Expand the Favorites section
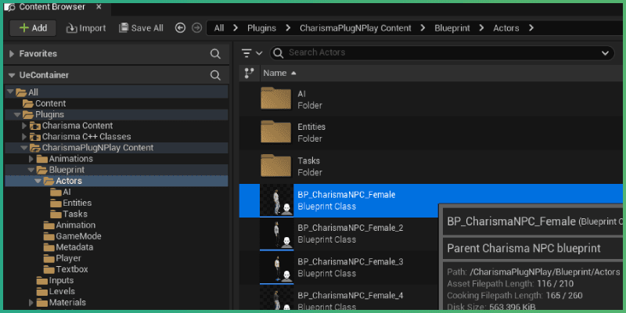The width and height of the screenshot is (626, 313). pyautogui.click(x=11, y=53)
